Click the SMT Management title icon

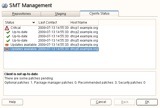coord(4,5)
